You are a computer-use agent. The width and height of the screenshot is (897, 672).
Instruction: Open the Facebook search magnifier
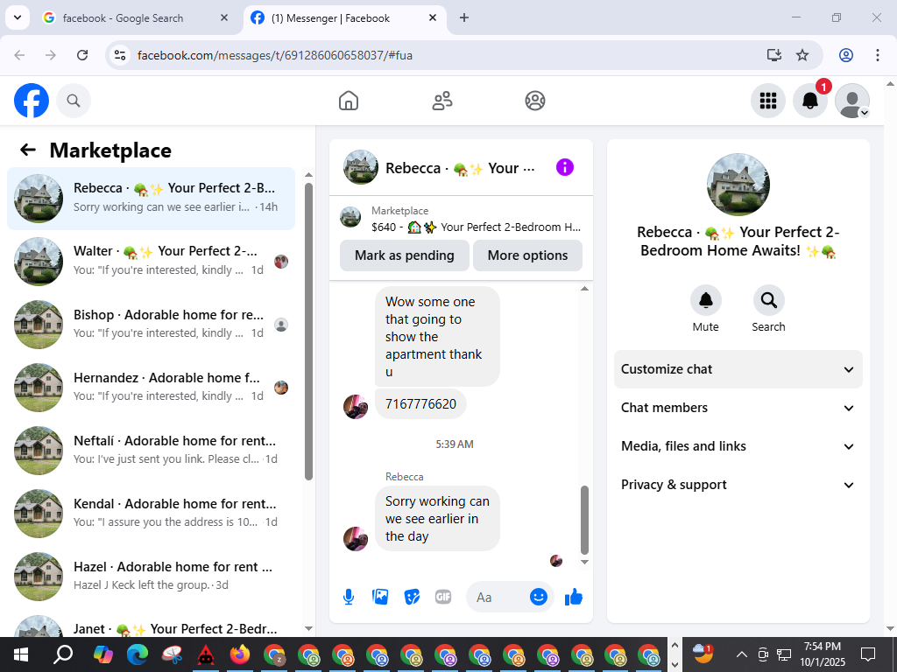coord(74,101)
